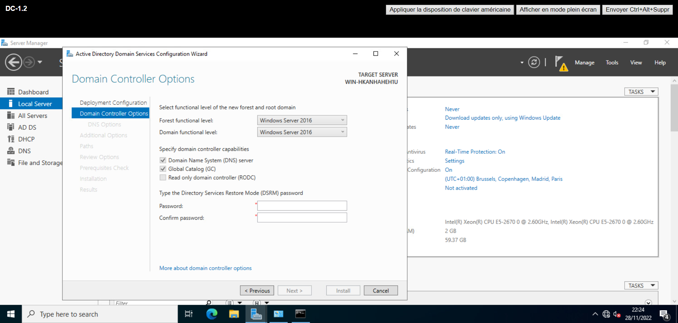
Task: Maximize the AD DS Configuration Wizard window
Action: (x=376, y=54)
